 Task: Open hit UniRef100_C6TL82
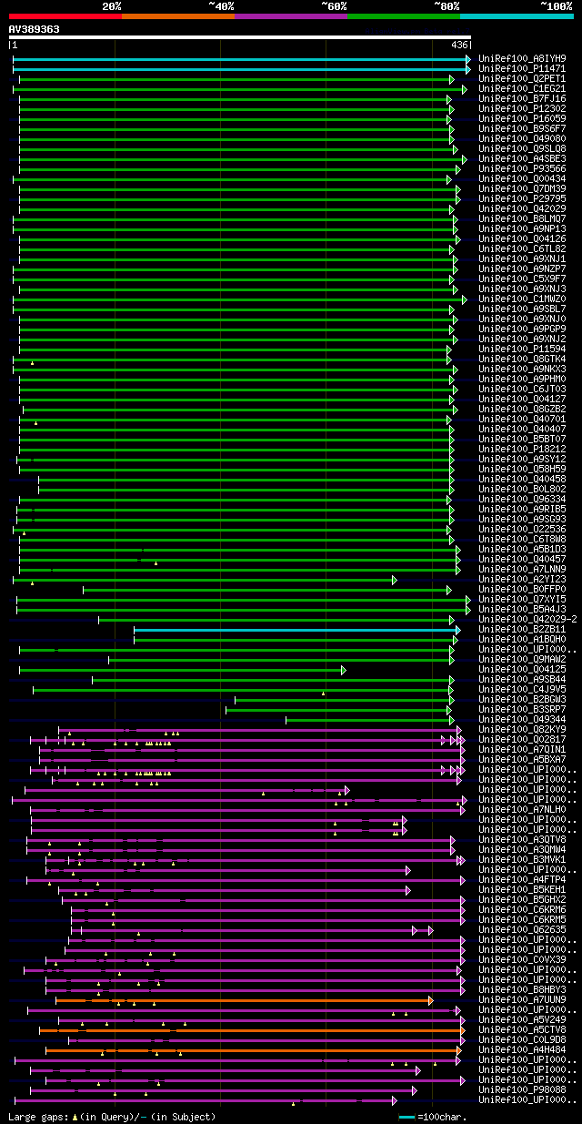coord(524,248)
